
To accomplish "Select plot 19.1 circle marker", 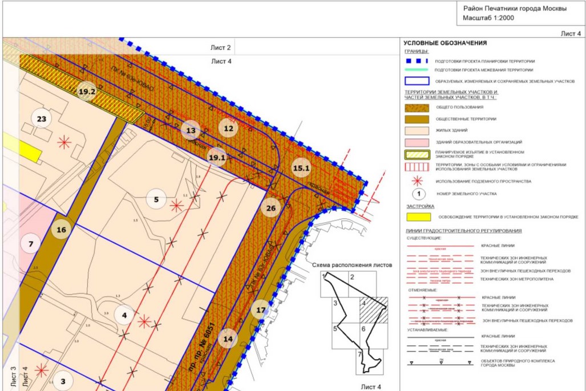I will pyautogui.click(x=217, y=157).
